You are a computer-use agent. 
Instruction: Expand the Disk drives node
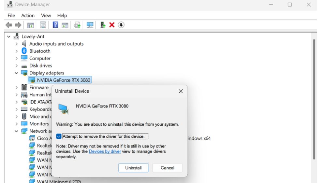click(x=17, y=66)
